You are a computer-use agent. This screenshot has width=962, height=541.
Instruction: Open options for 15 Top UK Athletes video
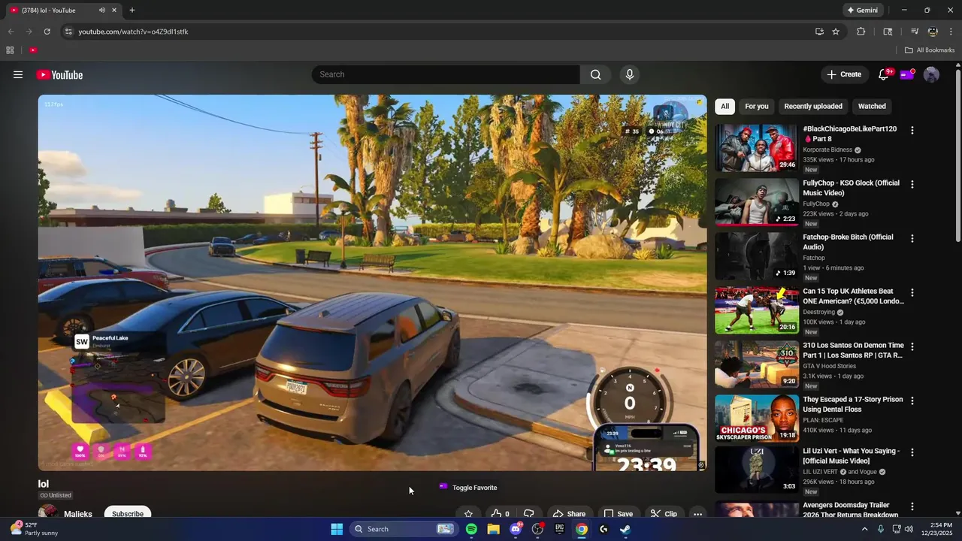click(x=912, y=292)
